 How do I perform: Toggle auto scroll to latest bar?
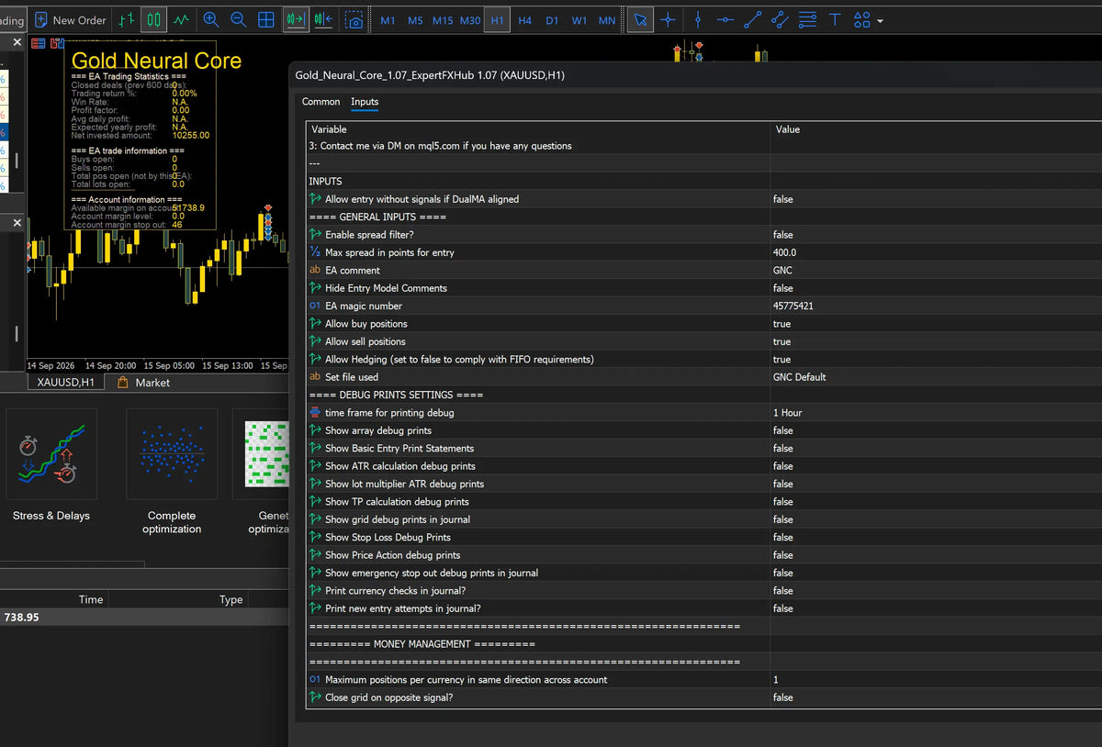pos(296,19)
